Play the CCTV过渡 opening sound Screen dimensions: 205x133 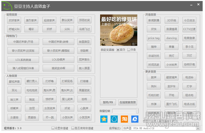(189, 29)
